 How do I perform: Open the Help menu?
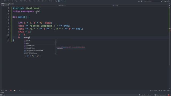[x=56, y=1]
